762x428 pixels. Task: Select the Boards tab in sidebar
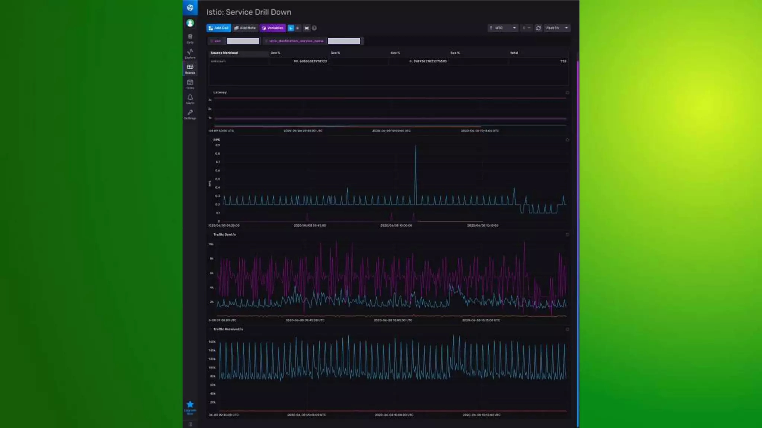[190, 69]
